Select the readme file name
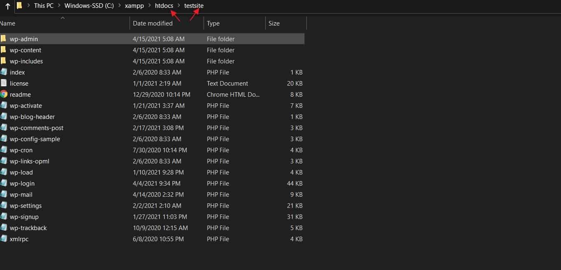The image size is (561, 270). pyautogui.click(x=20, y=95)
